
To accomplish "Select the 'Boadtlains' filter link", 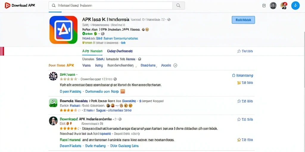I will click(148, 66).
